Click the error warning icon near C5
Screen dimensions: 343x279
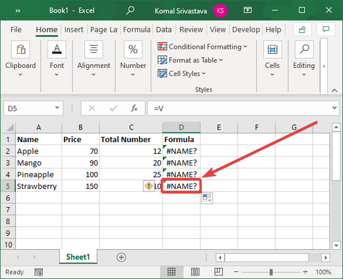click(149, 186)
